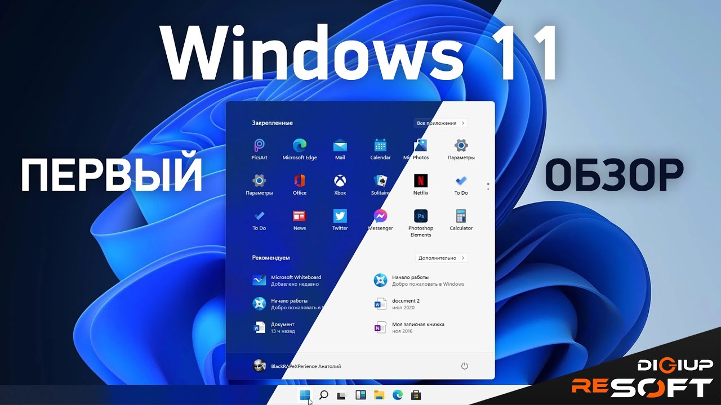The image size is (721, 405).
Task: Open the News app
Action: 300,220
